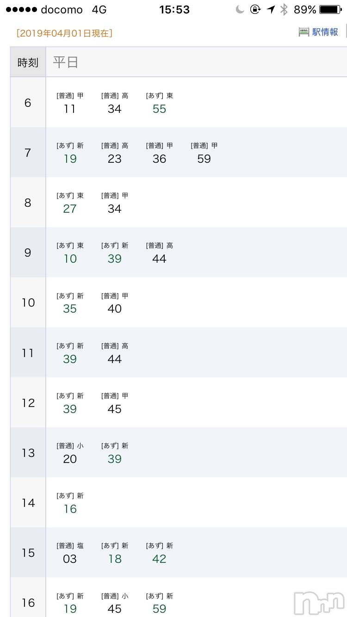Open the 7:19 あずさ 新 departure
Viewport: 347px width, 617px height.
70,153
